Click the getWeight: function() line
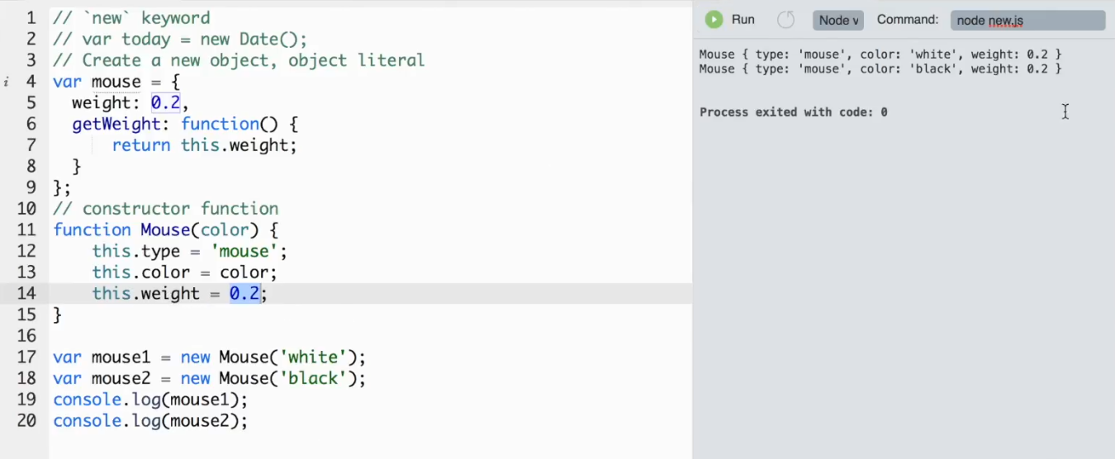 tap(185, 125)
